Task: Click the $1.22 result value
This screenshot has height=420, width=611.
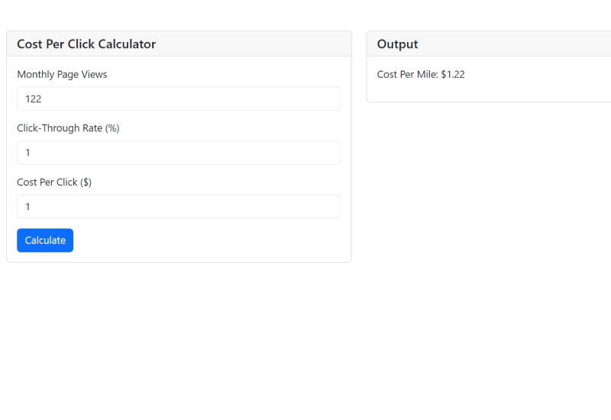Action: click(453, 75)
